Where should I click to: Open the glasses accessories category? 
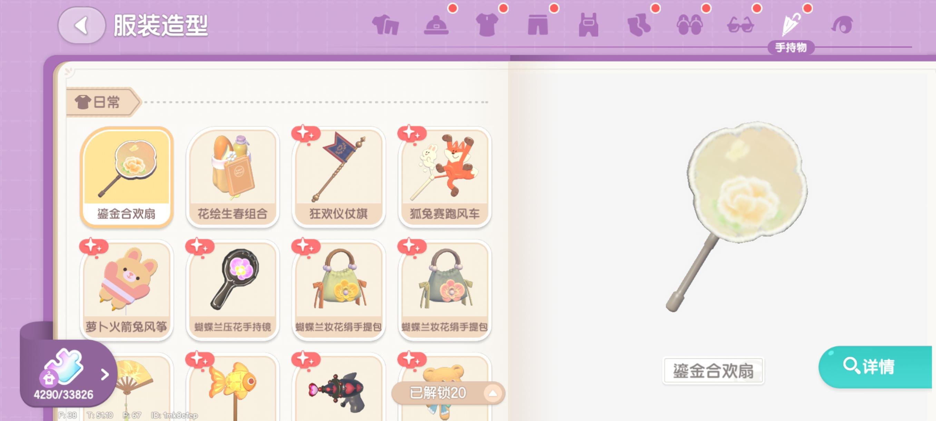(741, 25)
